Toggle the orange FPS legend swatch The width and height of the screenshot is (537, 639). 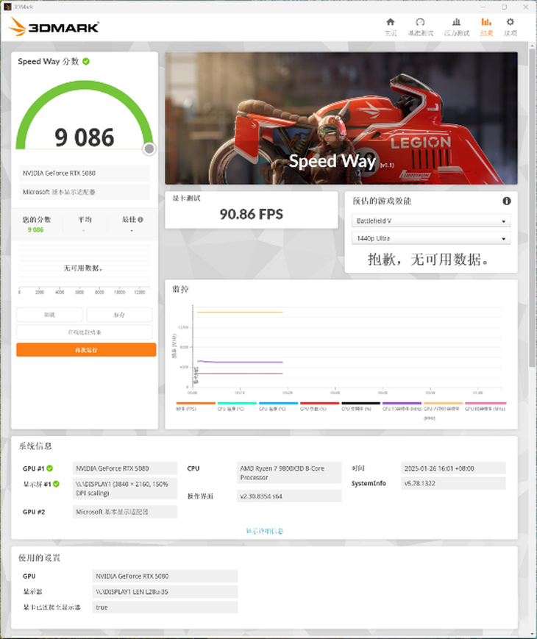coord(196,404)
